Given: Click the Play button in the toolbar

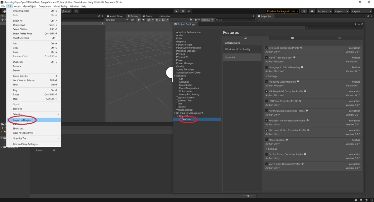Looking at the screenshot, I should click(x=176, y=11).
